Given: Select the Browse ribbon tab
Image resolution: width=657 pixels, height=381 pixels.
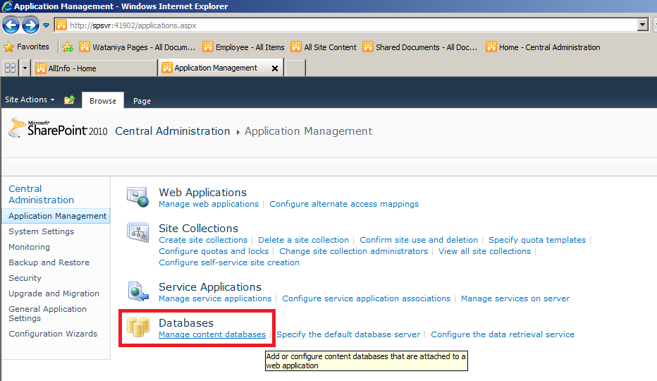Looking at the screenshot, I should pyautogui.click(x=103, y=101).
